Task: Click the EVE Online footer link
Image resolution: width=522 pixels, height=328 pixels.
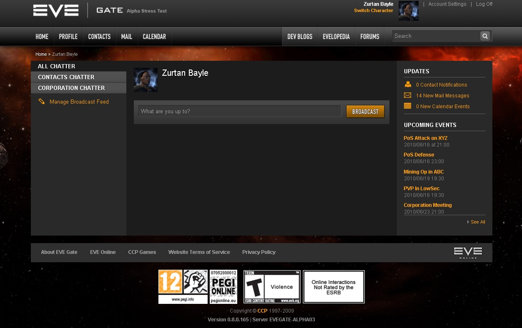Action: [x=103, y=252]
